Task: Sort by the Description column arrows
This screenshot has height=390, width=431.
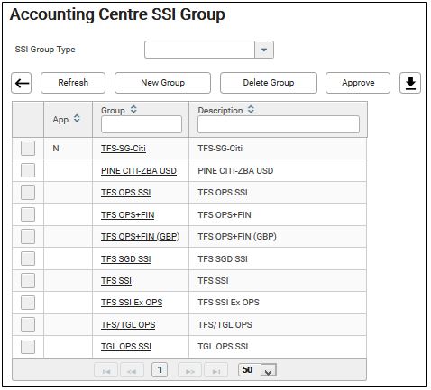Action: point(251,109)
